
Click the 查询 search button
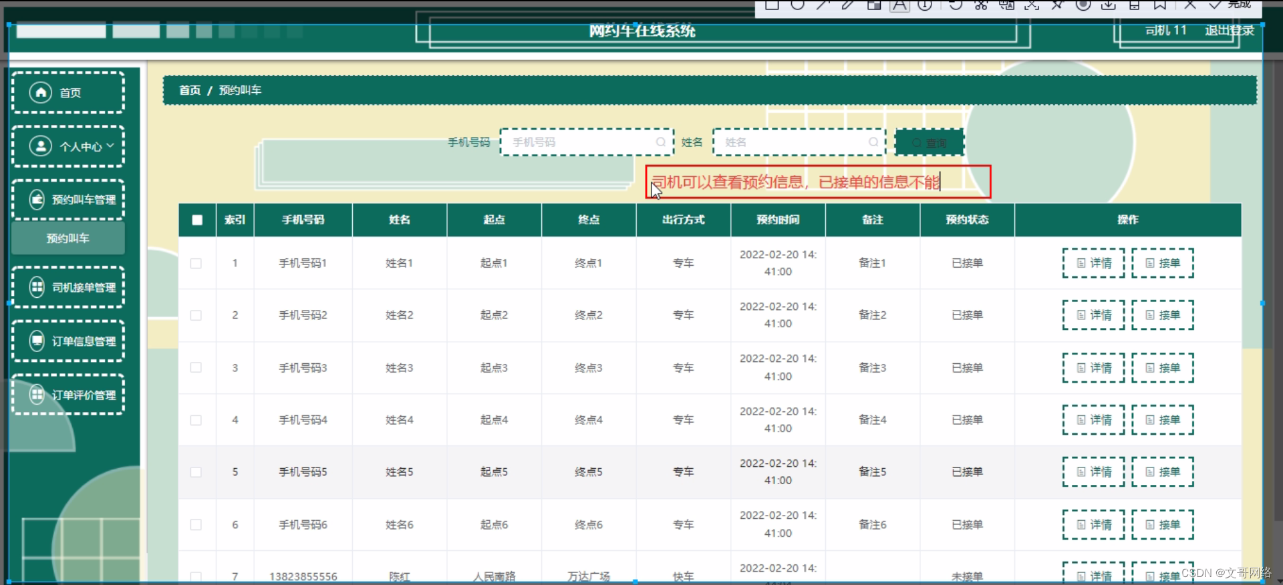(930, 143)
